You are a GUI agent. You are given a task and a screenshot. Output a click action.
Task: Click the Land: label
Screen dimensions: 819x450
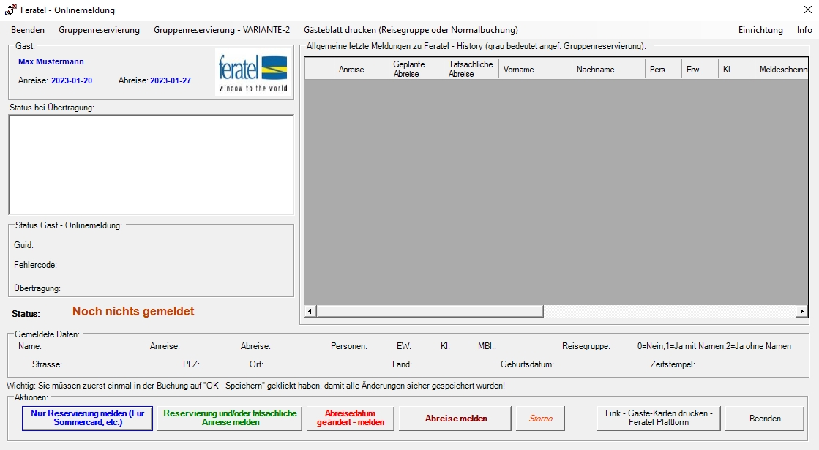click(403, 364)
